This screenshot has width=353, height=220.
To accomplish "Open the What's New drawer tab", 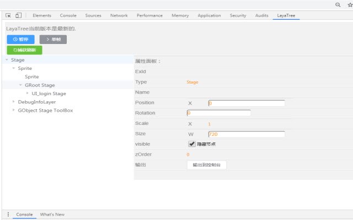I will (52, 215).
